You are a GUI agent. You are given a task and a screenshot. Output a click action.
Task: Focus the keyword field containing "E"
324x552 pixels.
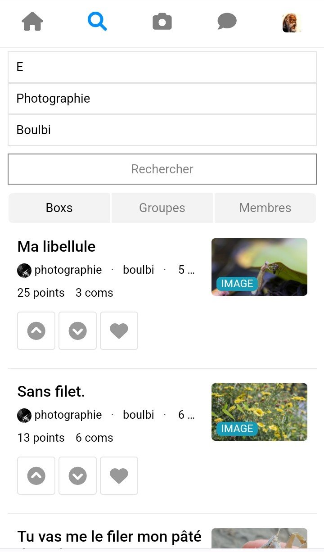click(x=162, y=67)
